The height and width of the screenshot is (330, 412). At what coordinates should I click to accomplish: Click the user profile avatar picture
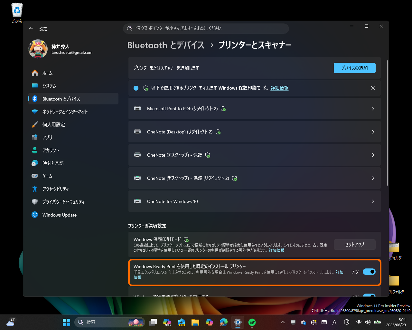click(x=38, y=49)
